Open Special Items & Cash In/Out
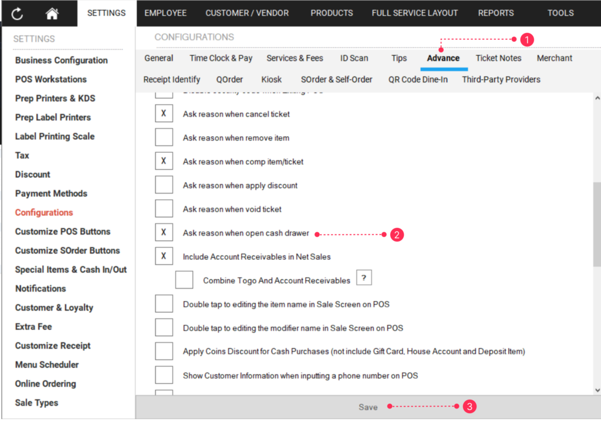The width and height of the screenshot is (601, 439). pyautogui.click(x=71, y=270)
